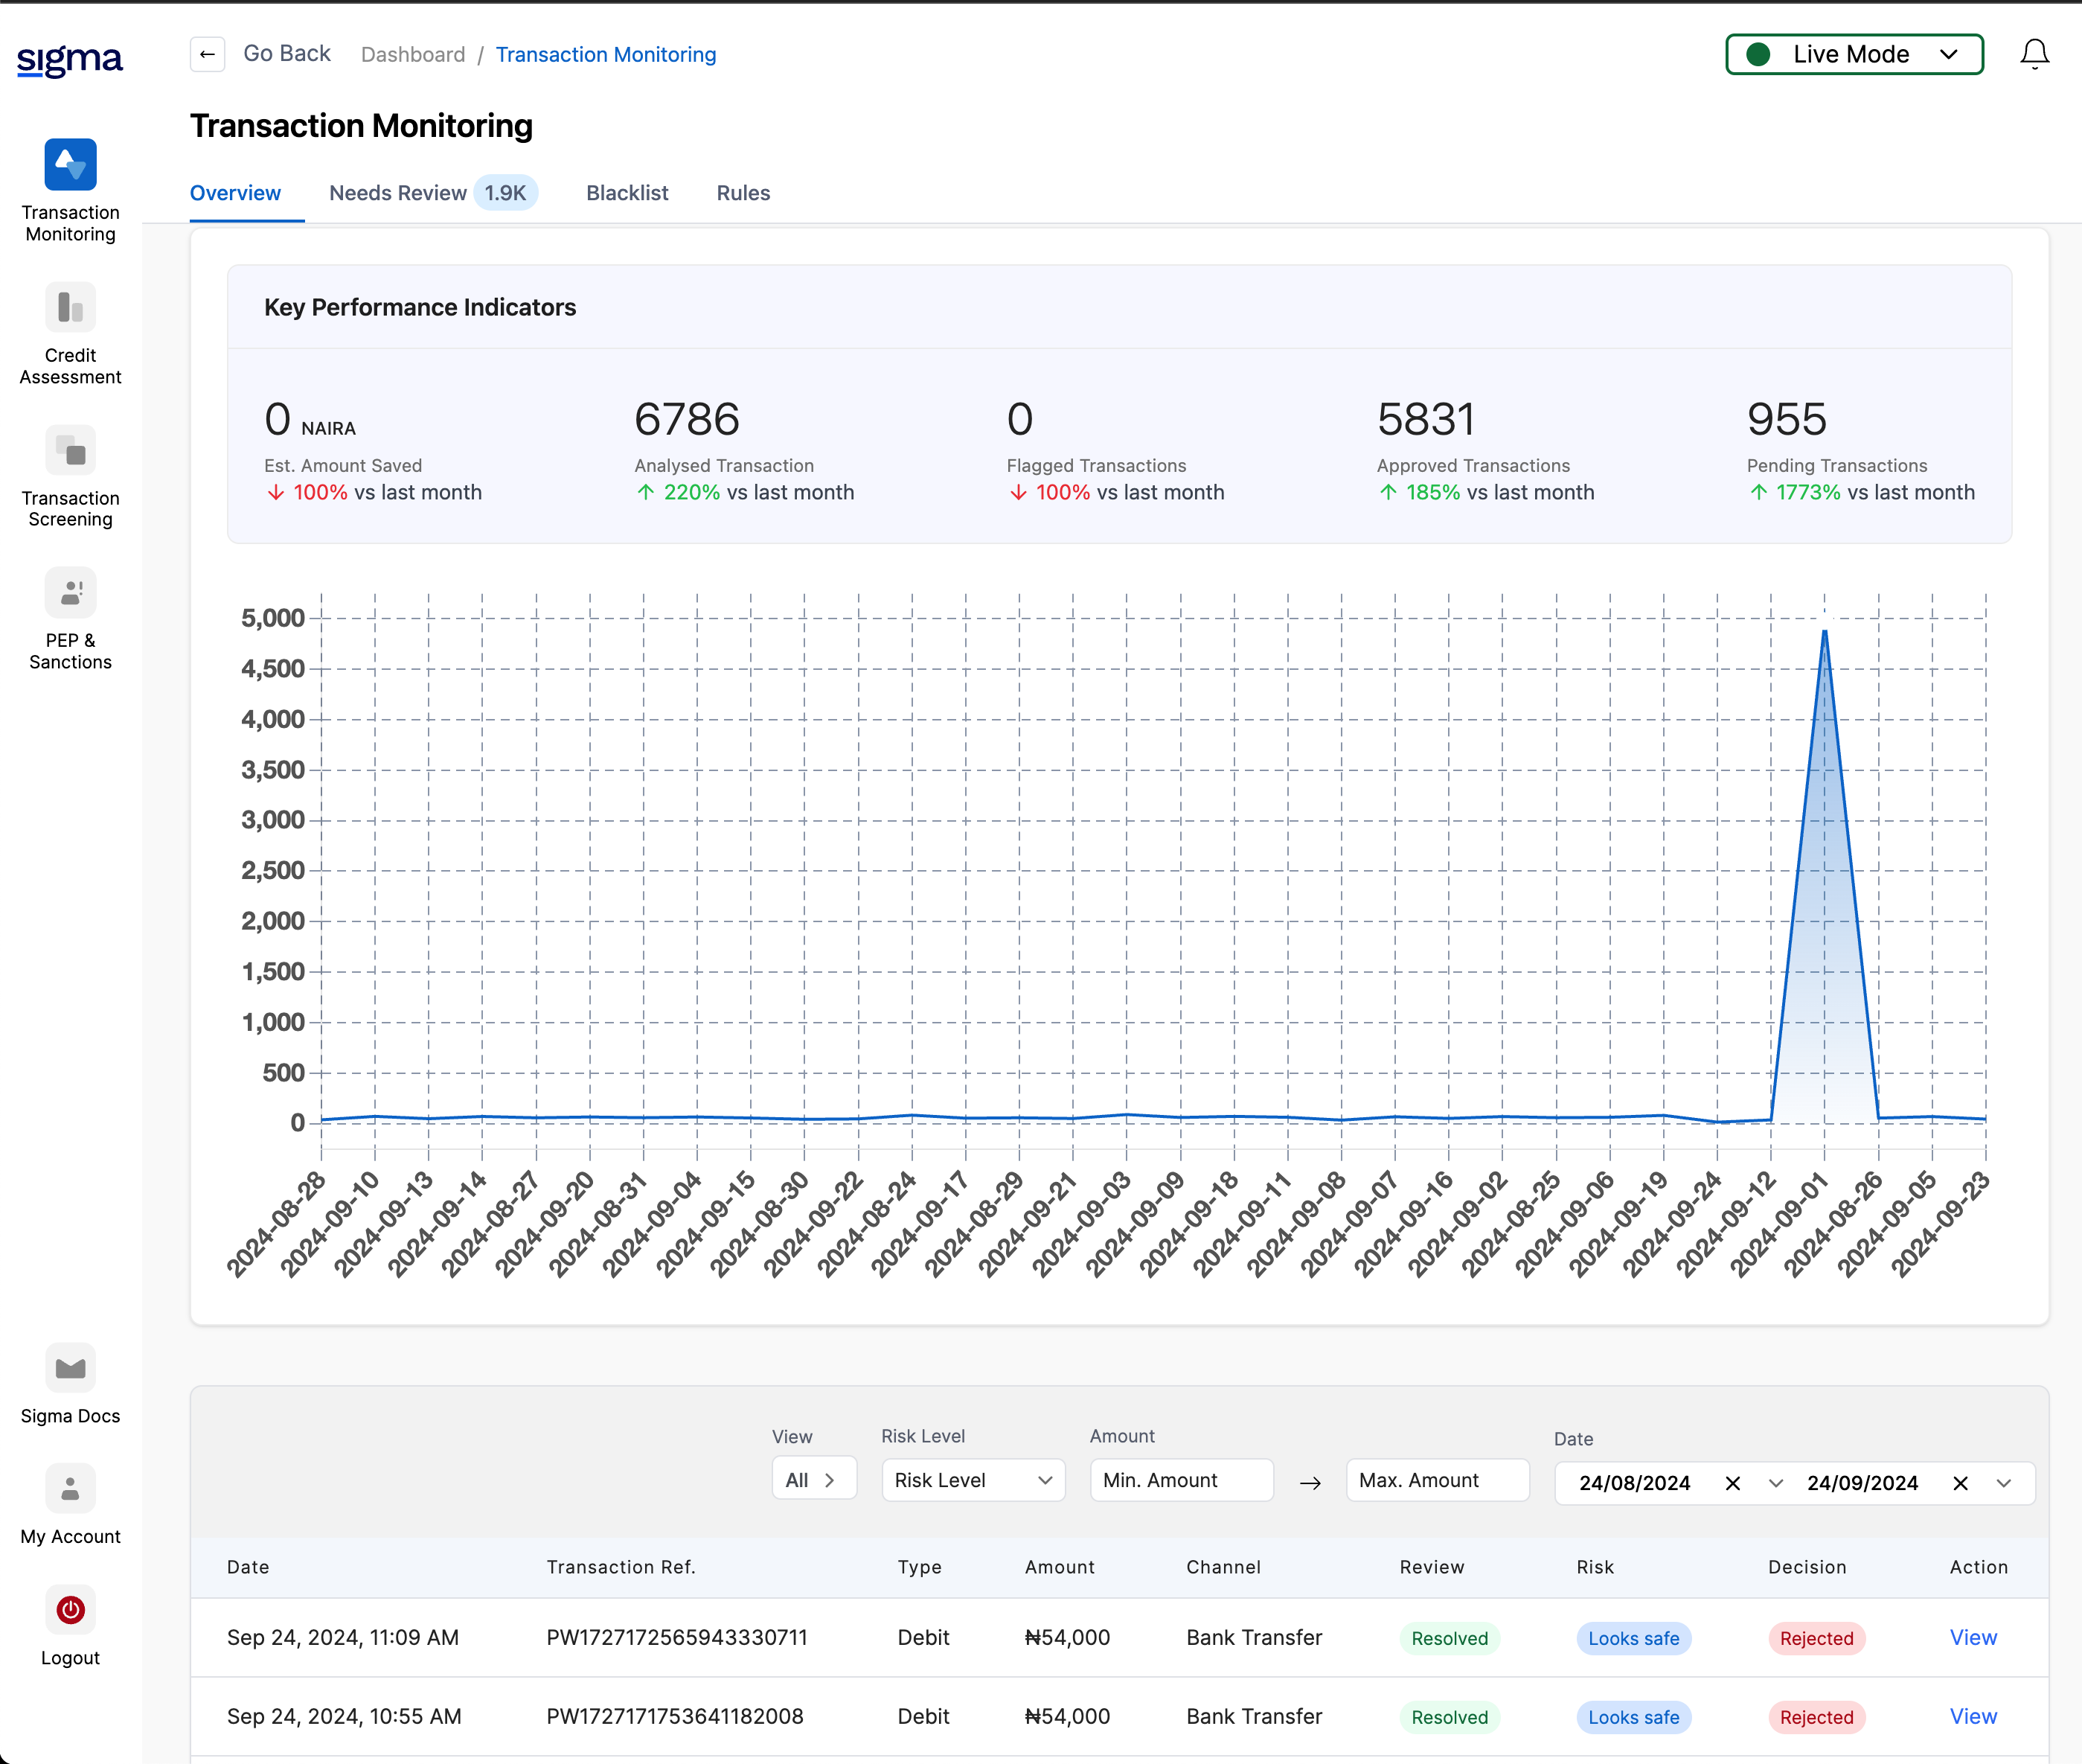Open Transaction Screening sidebar icon
The height and width of the screenshot is (1764, 2082).
click(x=70, y=451)
